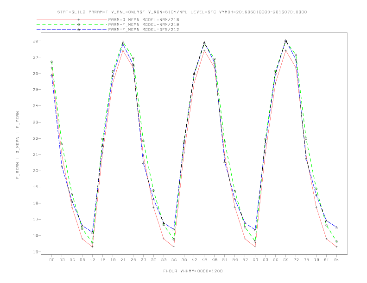367x283 pixels.
Task: Select legend entry PARM=O_MEAN MODEL=NAM/218
Action: (144, 19)
